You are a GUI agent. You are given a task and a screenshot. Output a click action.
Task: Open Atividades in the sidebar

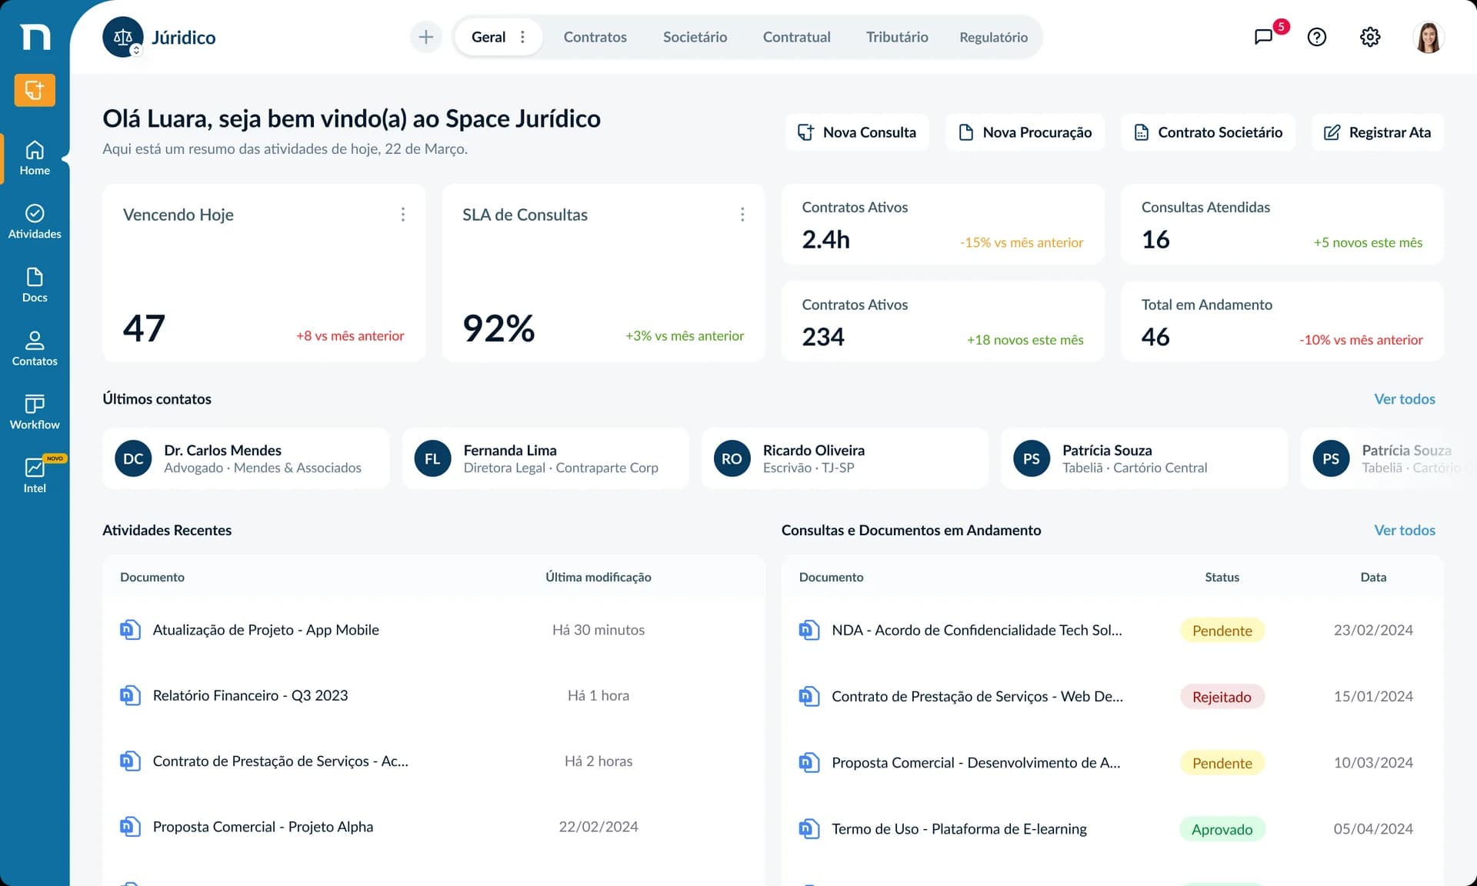[35, 221]
